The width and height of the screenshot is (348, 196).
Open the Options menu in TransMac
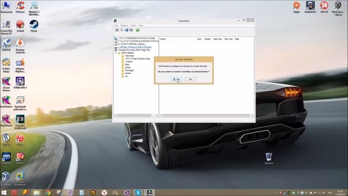pos(125,26)
